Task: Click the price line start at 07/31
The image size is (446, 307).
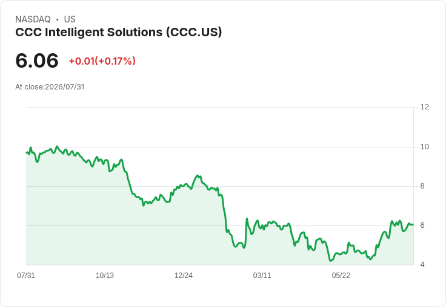Action: pos(27,153)
